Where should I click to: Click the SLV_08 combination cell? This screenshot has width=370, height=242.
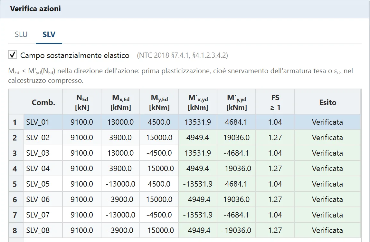(x=43, y=230)
